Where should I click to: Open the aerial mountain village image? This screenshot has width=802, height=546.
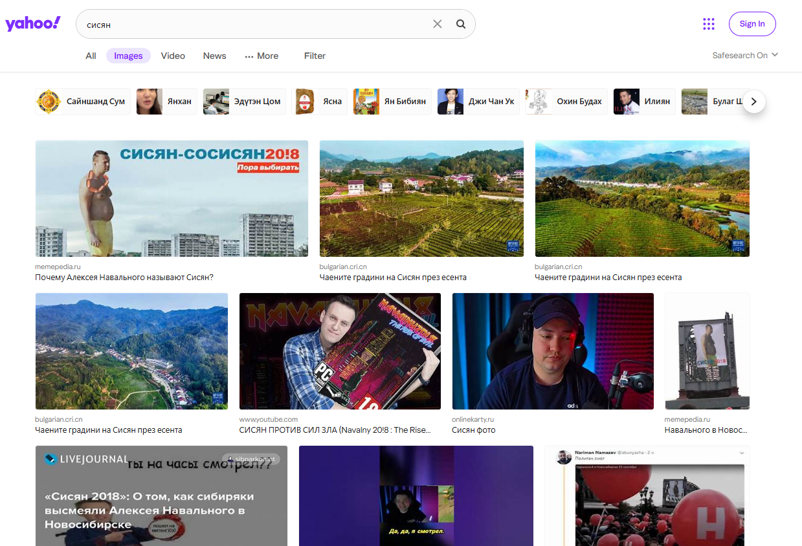pyautogui.click(x=131, y=351)
